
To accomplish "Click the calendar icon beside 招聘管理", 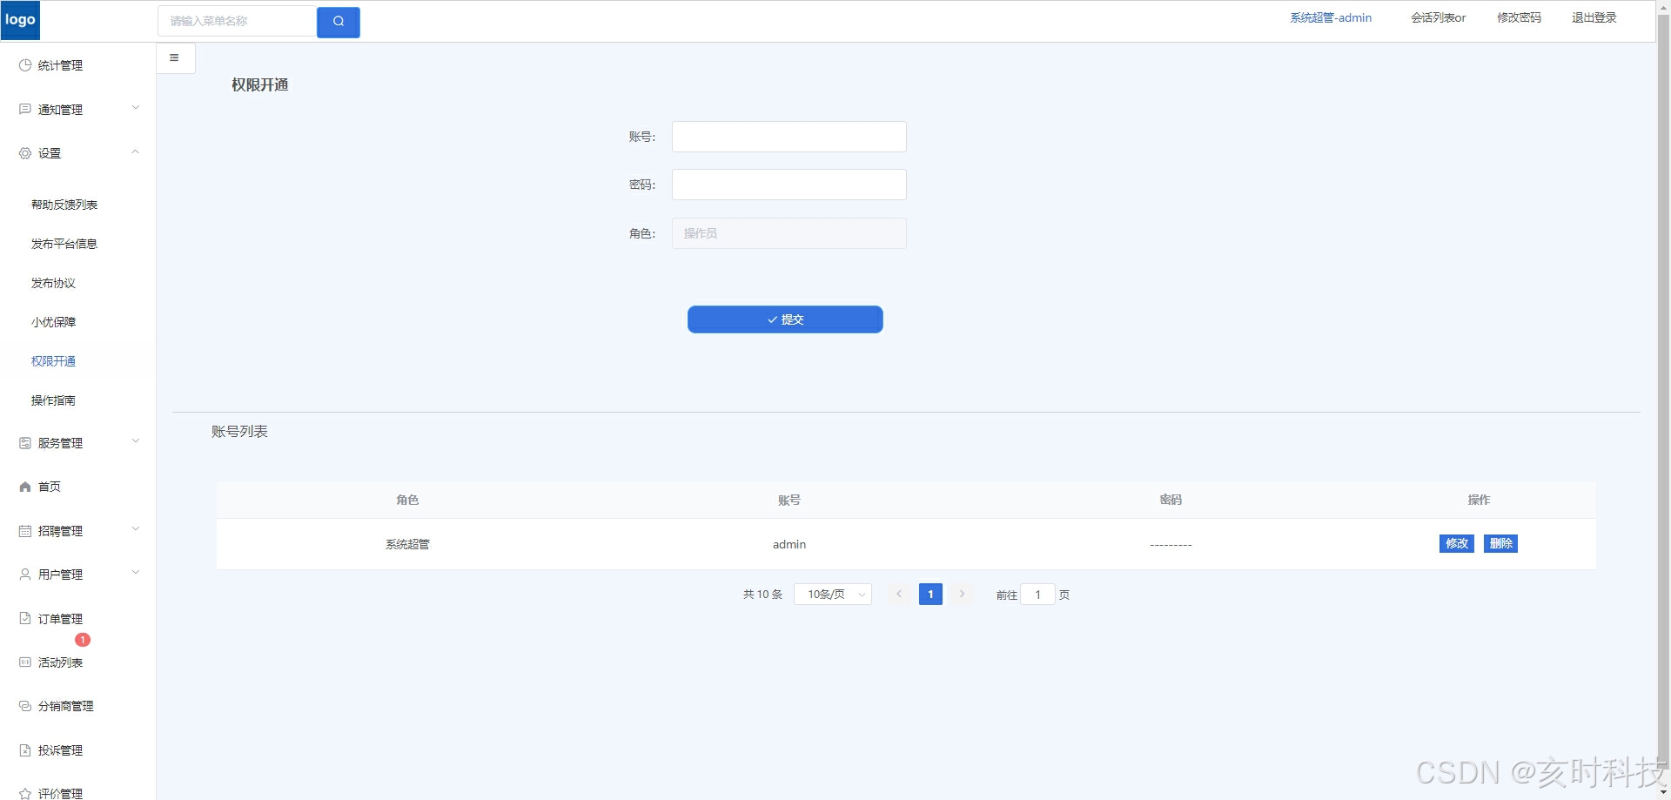I will coord(25,531).
